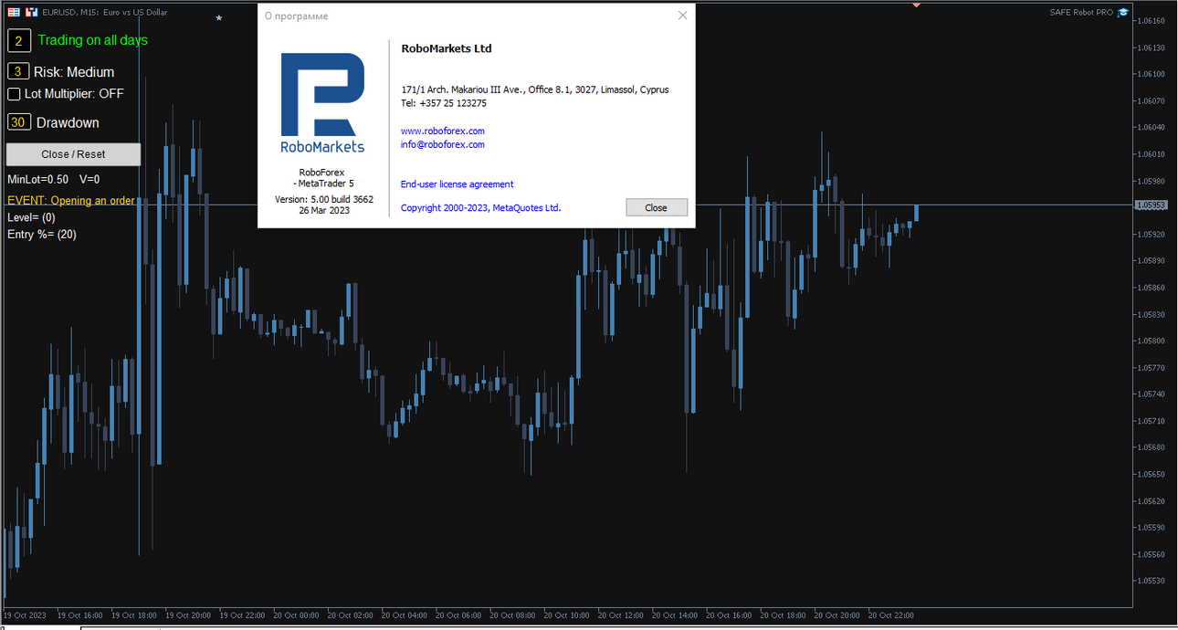This screenshot has width=1178, height=630.
Task: Click the 'EVENT: Opening an order' text
Action: pyautogui.click(x=70, y=201)
